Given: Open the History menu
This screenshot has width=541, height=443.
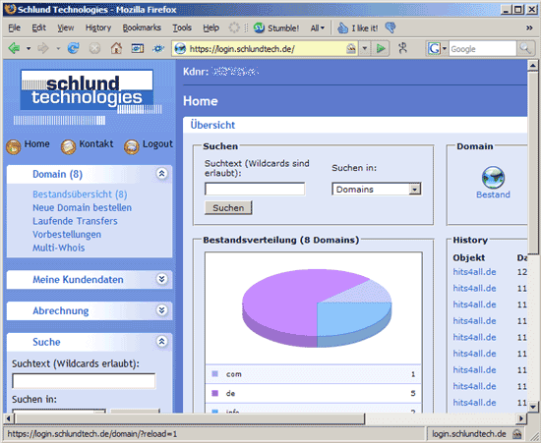Looking at the screenshot, I should tap(98, 28).
